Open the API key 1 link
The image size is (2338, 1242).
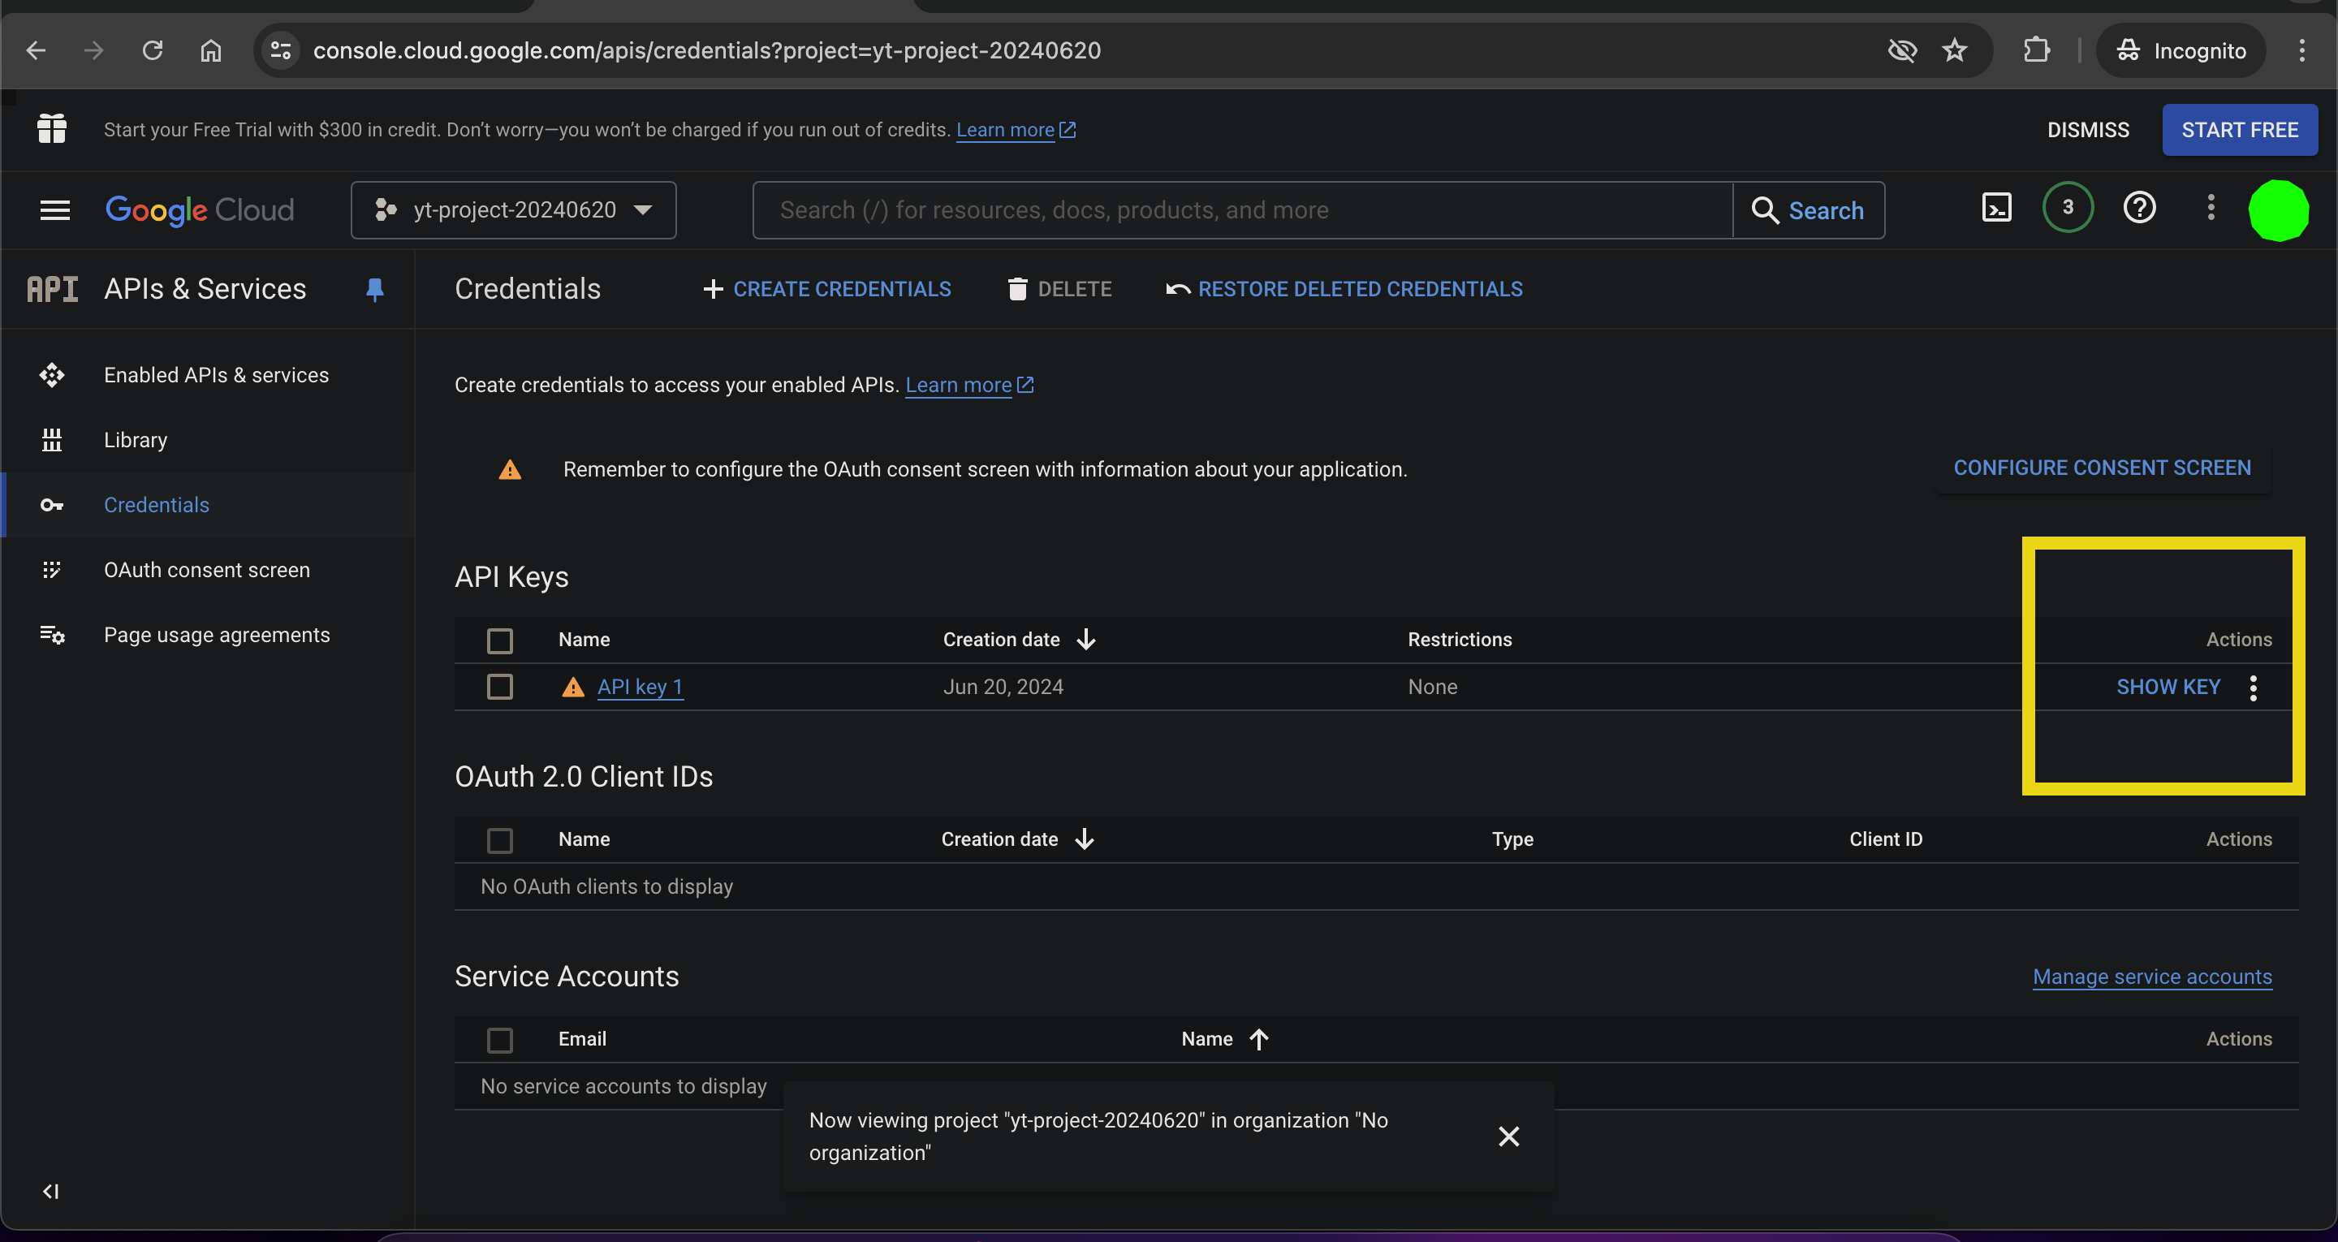tap(640, 688)
